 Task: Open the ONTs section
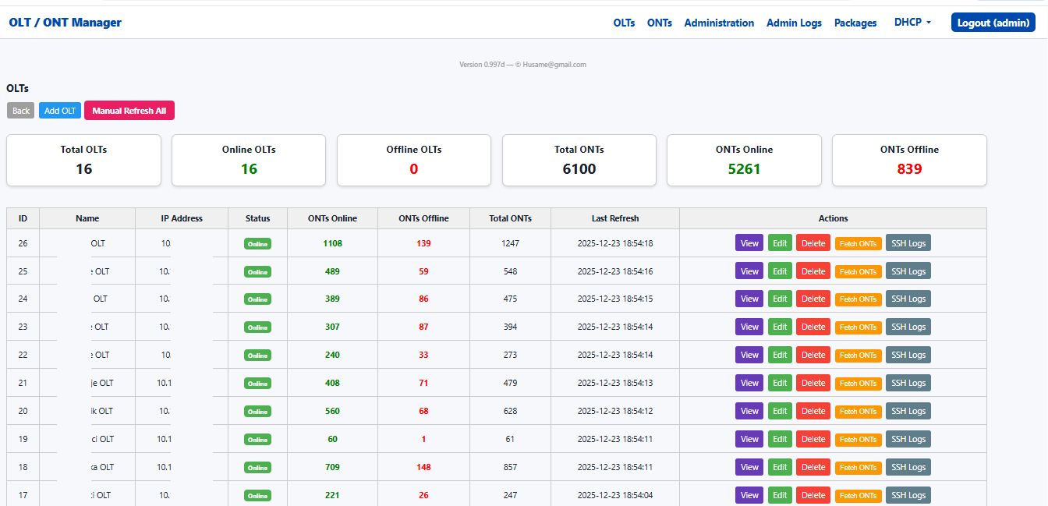[659, 23]
